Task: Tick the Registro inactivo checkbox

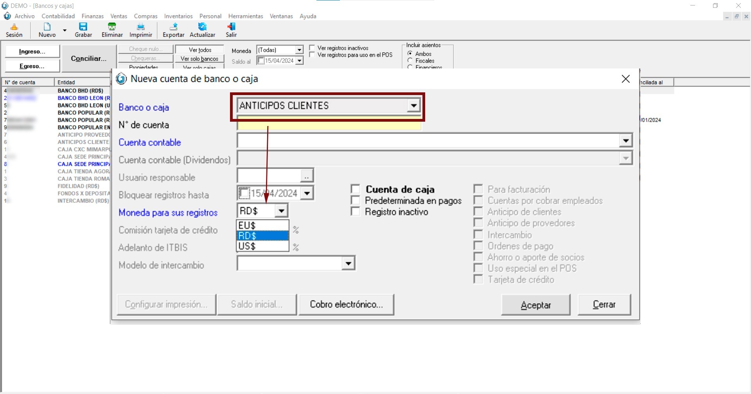Action: coord(356,212)
